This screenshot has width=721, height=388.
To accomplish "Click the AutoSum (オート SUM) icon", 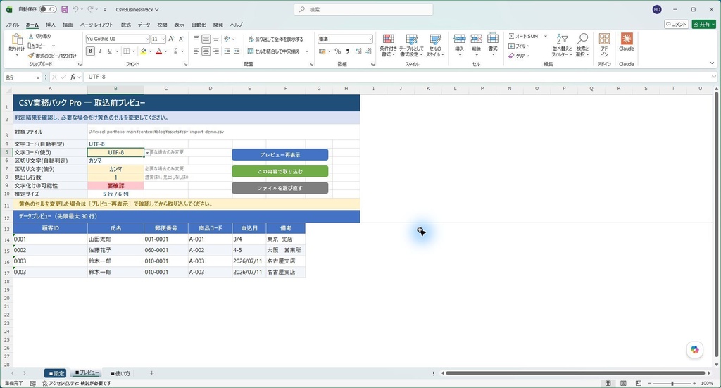I will point(511,36).
